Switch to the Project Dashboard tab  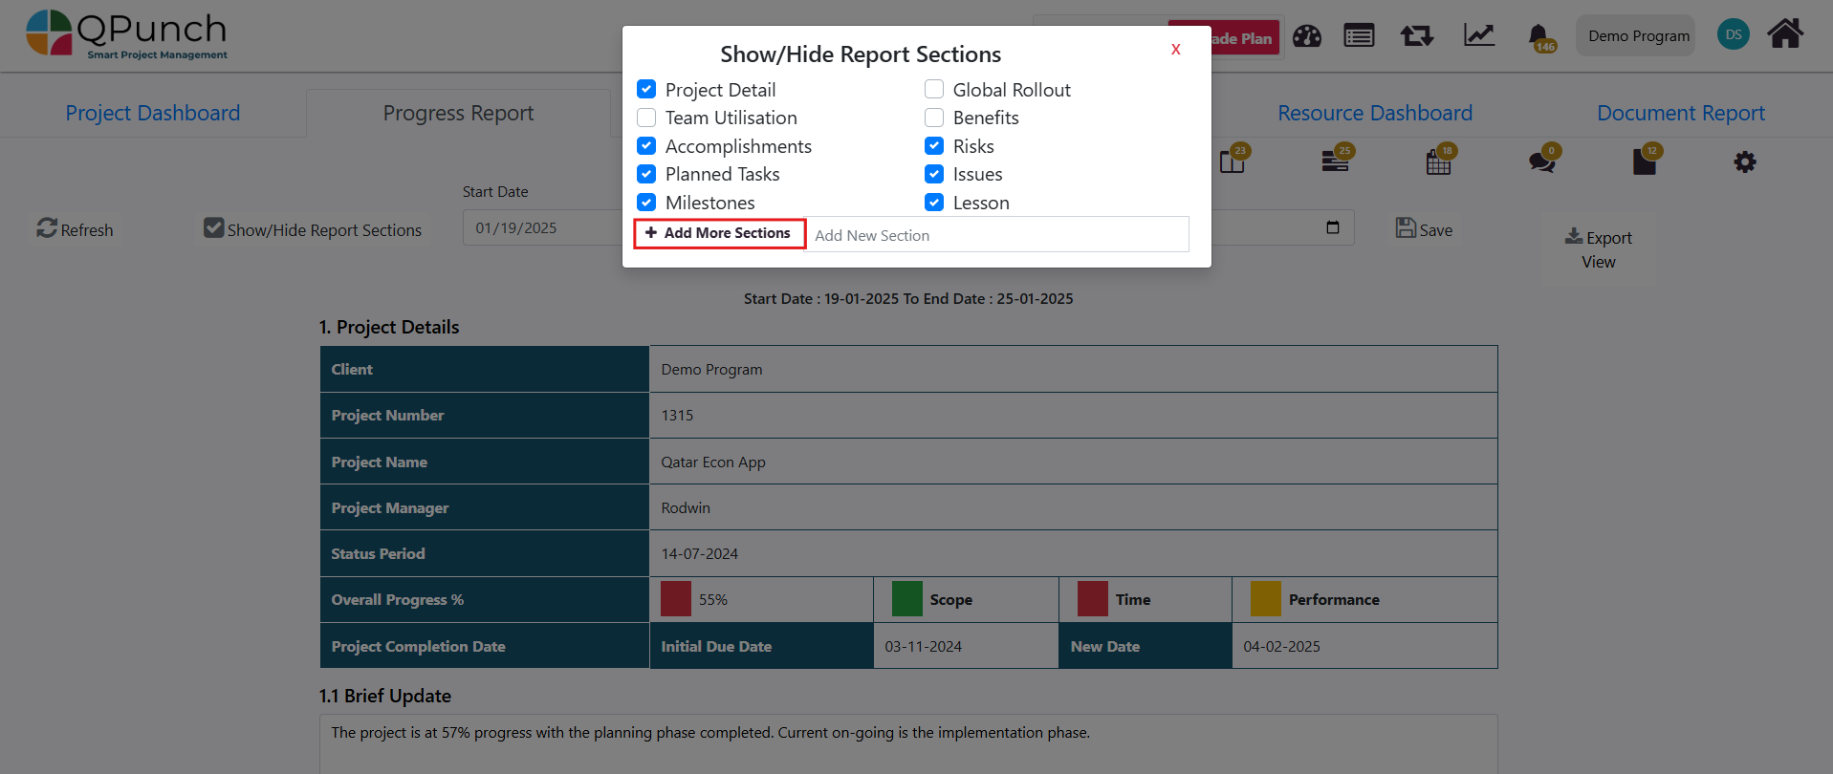click(x=153, y=113)
